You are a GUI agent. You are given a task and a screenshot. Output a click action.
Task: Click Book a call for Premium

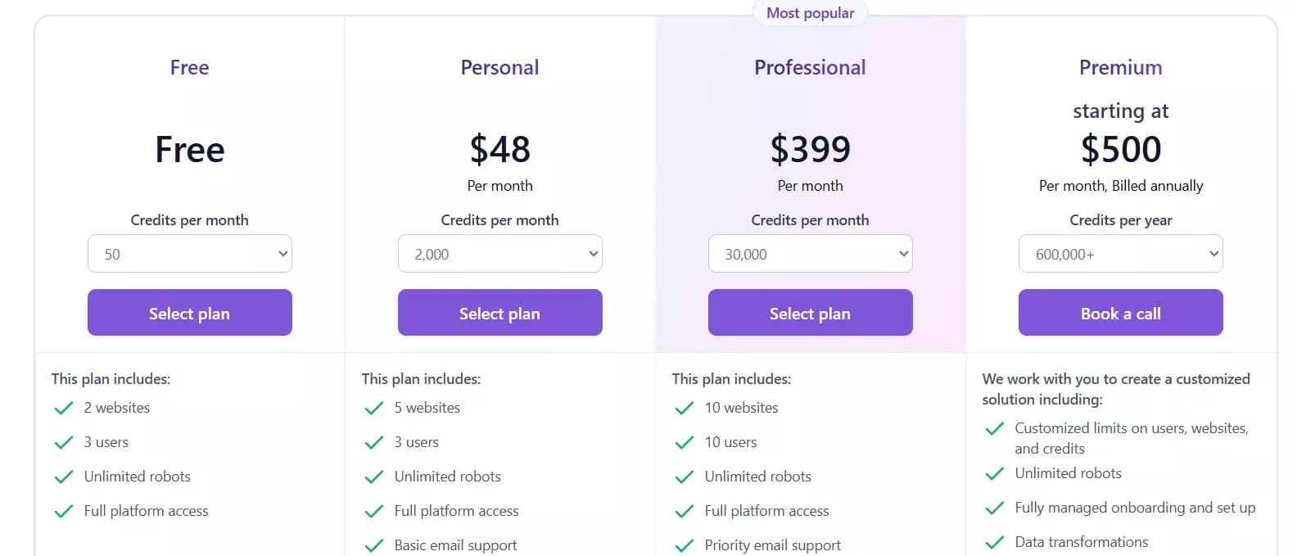coord(1120,313)
